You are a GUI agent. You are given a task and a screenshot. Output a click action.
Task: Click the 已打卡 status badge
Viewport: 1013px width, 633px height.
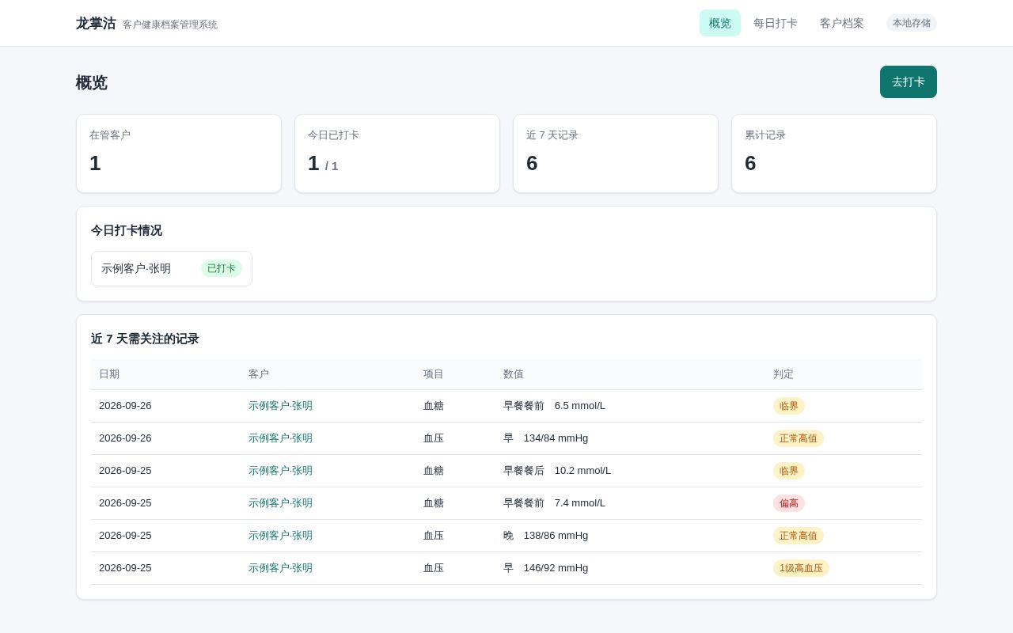(222, 268)
